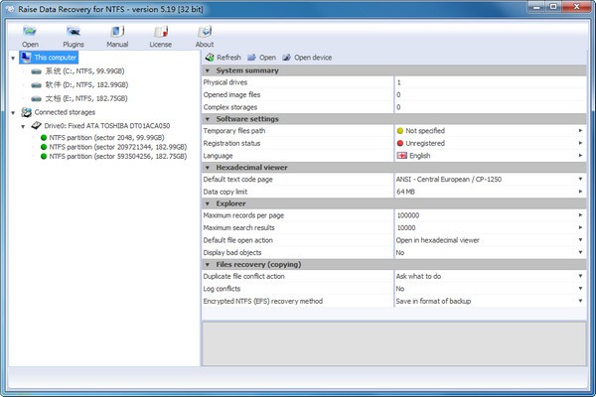Select the D: NTFS 182.99GB drive
Screen dimensions: 596x397
click(x=79, y=84)
